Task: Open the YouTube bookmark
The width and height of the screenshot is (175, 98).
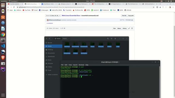Action: tap(27, 10)
